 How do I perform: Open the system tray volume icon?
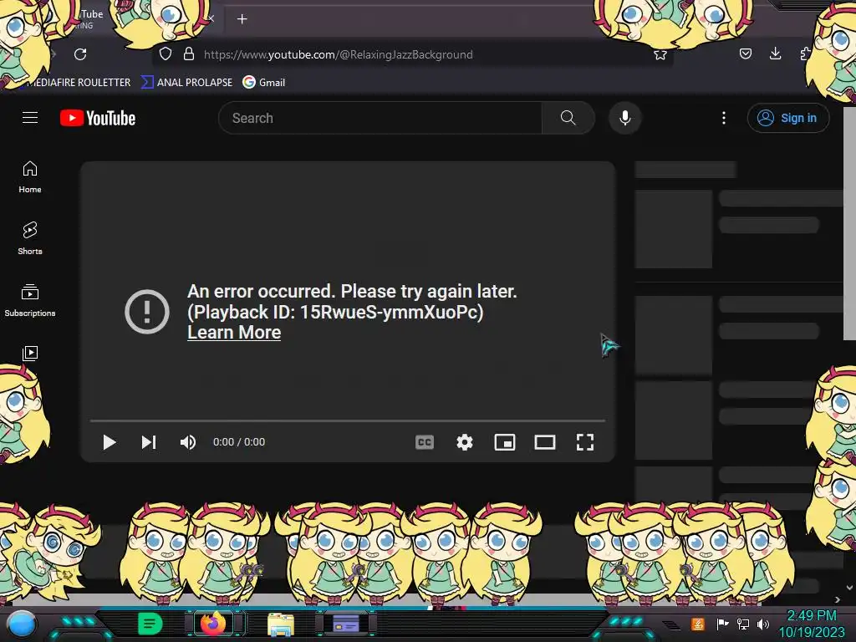click(x=763, y=624)
